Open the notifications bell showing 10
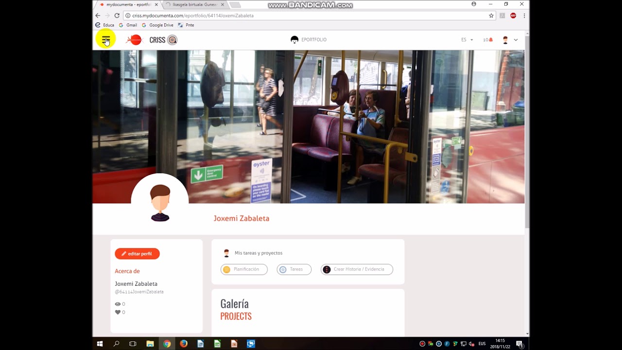Screen dimensions: 622x350 [x=488, y=40]
